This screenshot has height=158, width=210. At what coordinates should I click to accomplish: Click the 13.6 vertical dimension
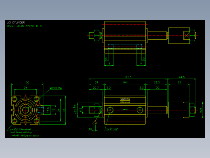click(48, 110)
